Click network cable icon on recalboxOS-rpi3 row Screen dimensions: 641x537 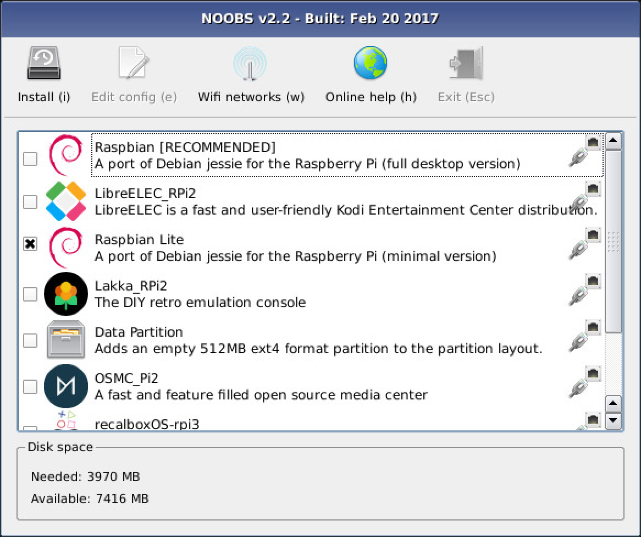point(589,421)
